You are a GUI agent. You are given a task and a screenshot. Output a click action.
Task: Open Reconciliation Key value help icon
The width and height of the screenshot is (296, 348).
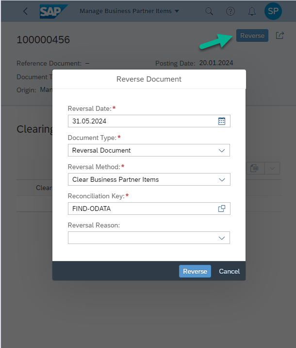(x=222, y=209)
